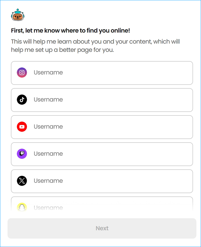Click the Twitch icon
The width and height of the screenshot is (201, 247).
[x=22, y=154]
